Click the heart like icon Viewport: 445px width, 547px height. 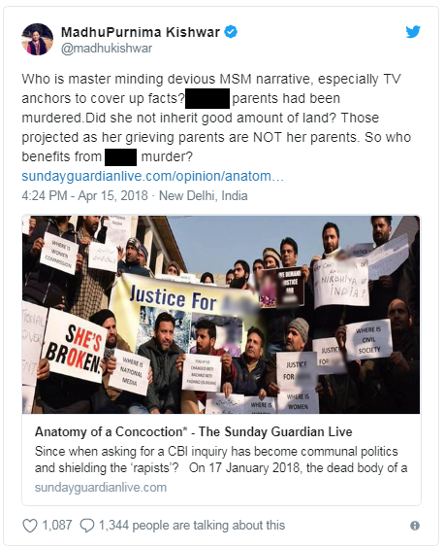click(x=30, y=526)
